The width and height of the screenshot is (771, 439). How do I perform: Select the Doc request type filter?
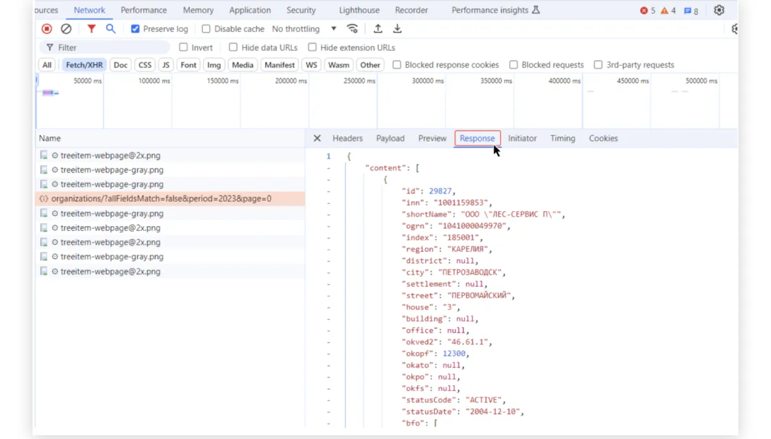120,65
